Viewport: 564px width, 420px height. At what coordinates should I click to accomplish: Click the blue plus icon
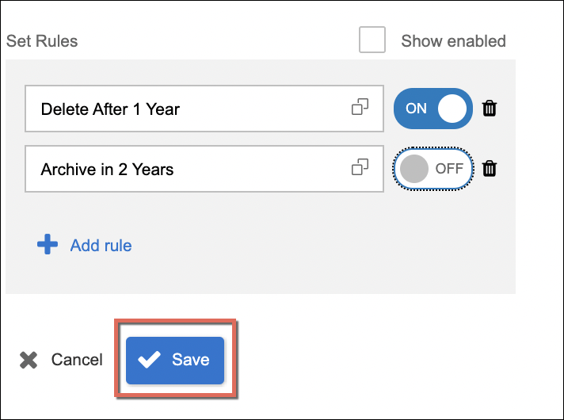[48, 245]
